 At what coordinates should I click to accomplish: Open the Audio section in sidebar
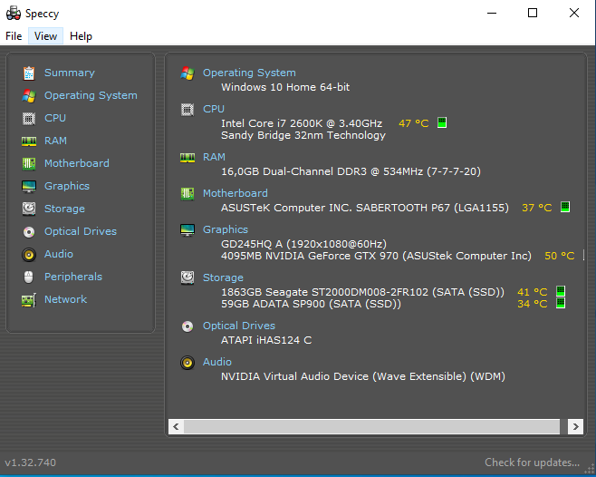tap(59, 254)
